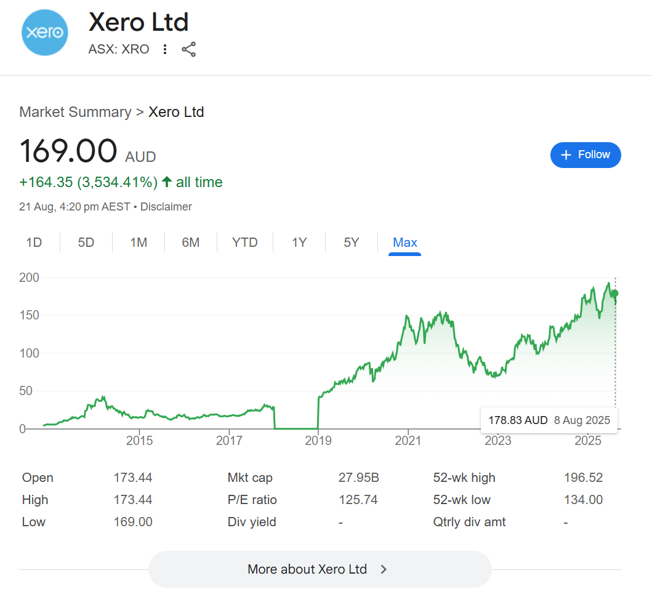Click the 2015 x-axis year label
This screenshot has height=605, width=652.
(x=139, y=440)
